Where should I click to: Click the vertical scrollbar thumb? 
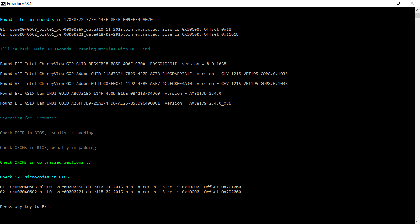tap(417, 16)
